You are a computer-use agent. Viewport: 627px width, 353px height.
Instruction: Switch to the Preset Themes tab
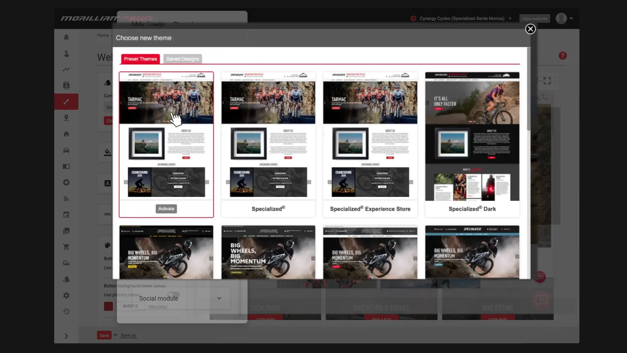pos(140,59)
